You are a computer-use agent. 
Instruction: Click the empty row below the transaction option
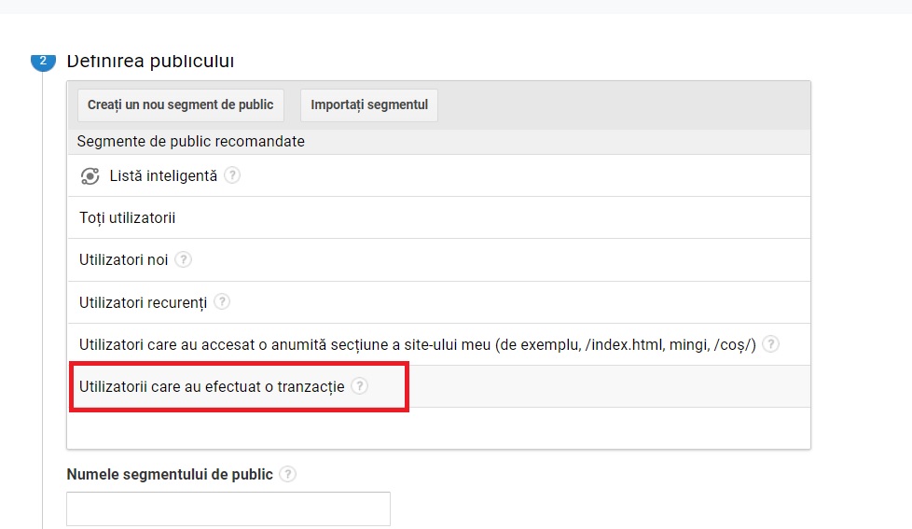tap(439, 427)
